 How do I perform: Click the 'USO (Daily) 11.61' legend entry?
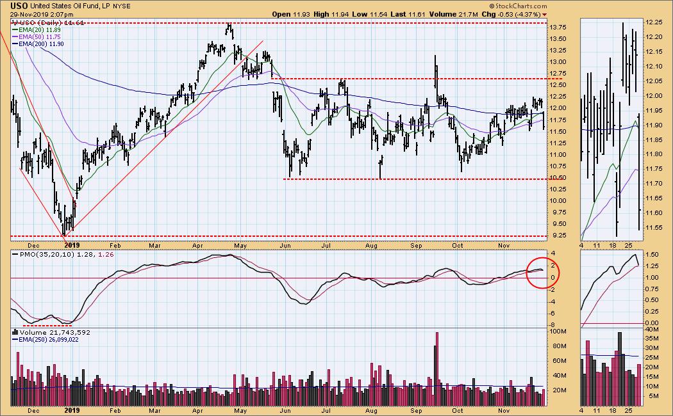(x=48, y=22)
